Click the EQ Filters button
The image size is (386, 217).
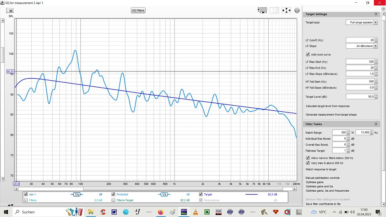[x=138, y=10]
